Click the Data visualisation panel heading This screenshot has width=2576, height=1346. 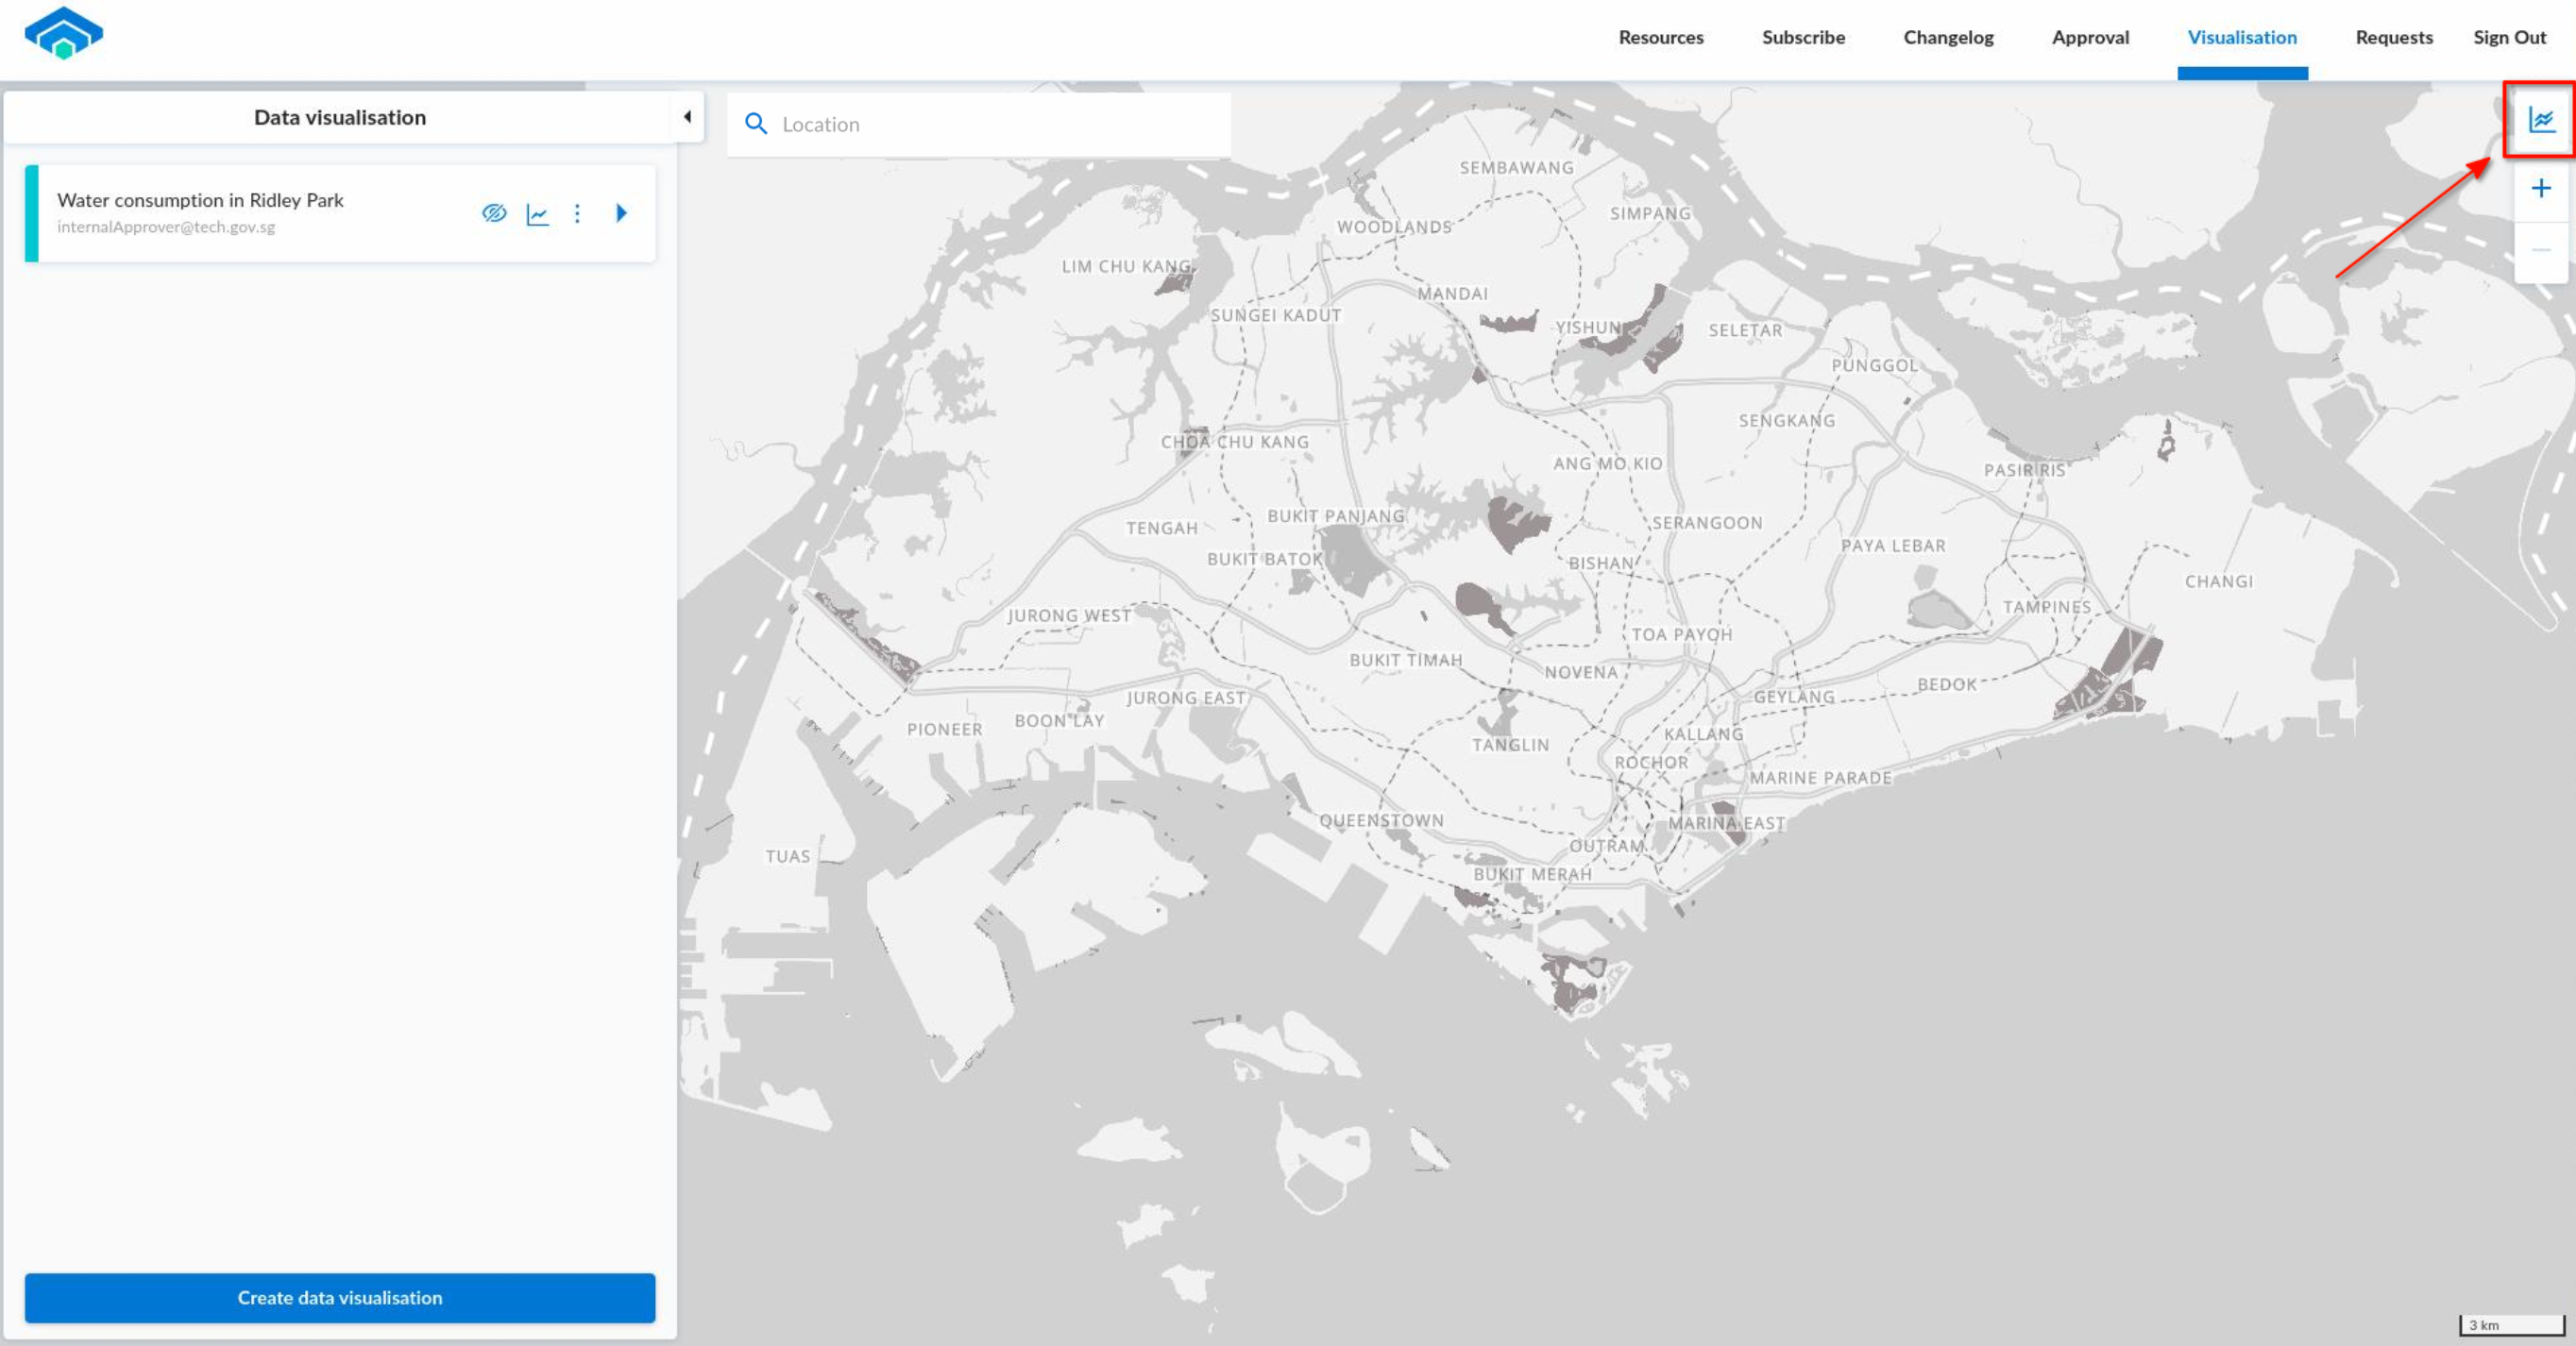pos(340,117)
